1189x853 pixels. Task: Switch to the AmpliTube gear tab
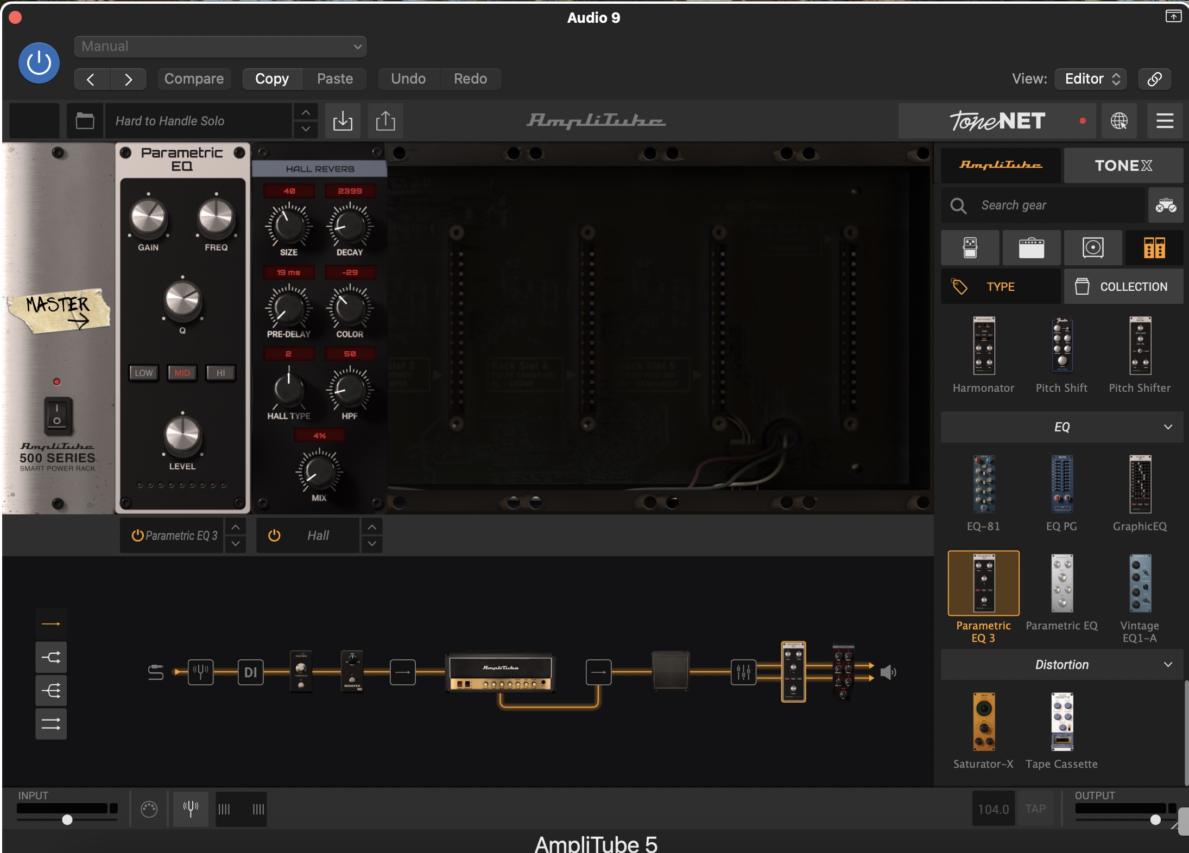click(x=1001, y=165)
